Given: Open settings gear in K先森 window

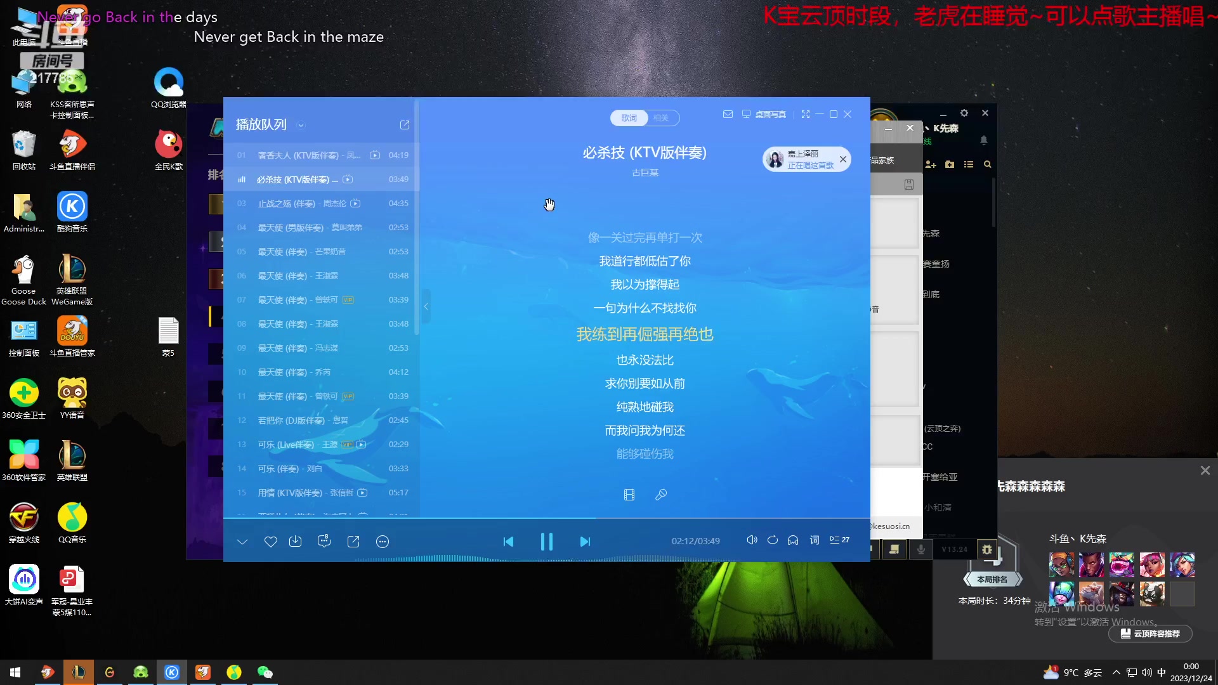Looking at the screenshot, I should click(964, 113).
